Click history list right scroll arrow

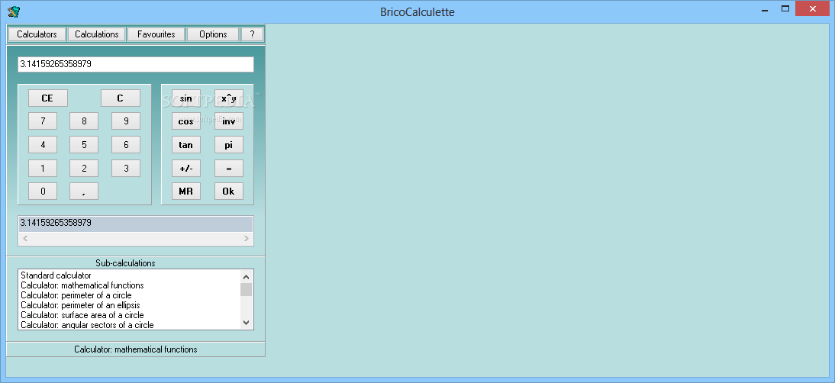[x=246, y=238]
